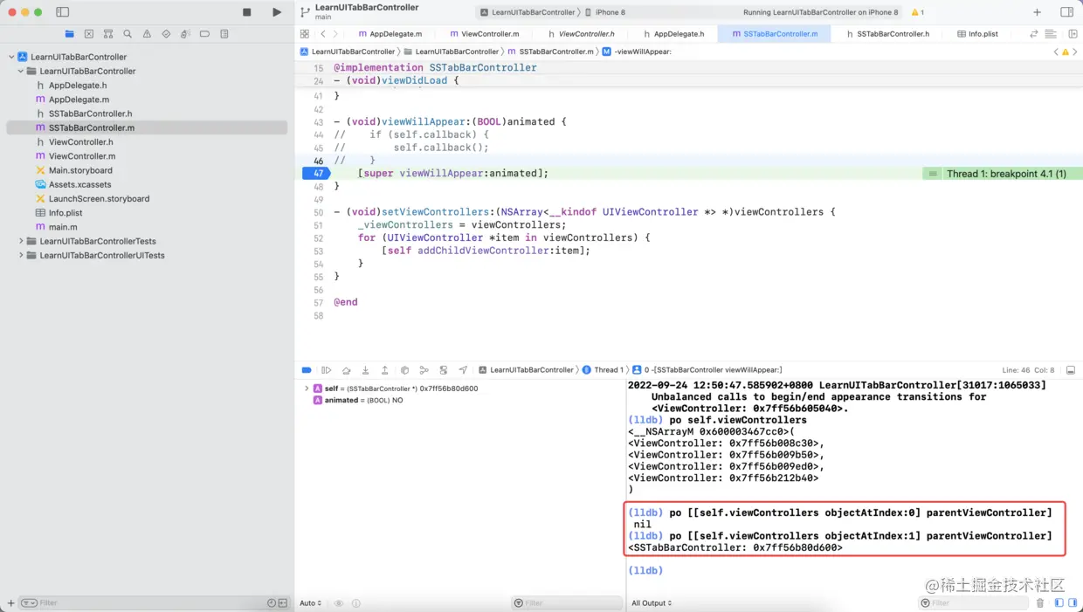This screenshot has width=1083, height=612.
Task: Open the All Output dropdown
Action: coord(652,603)
